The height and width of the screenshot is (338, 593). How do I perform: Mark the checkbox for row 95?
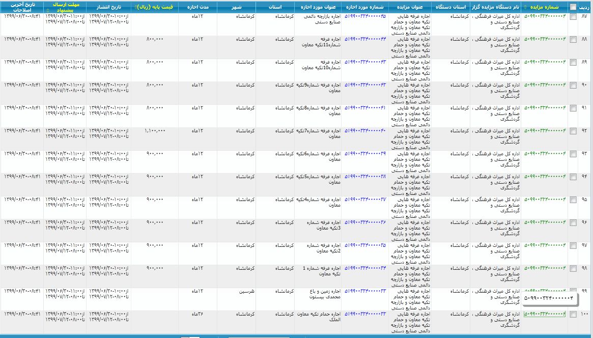(x=573, y=200)
